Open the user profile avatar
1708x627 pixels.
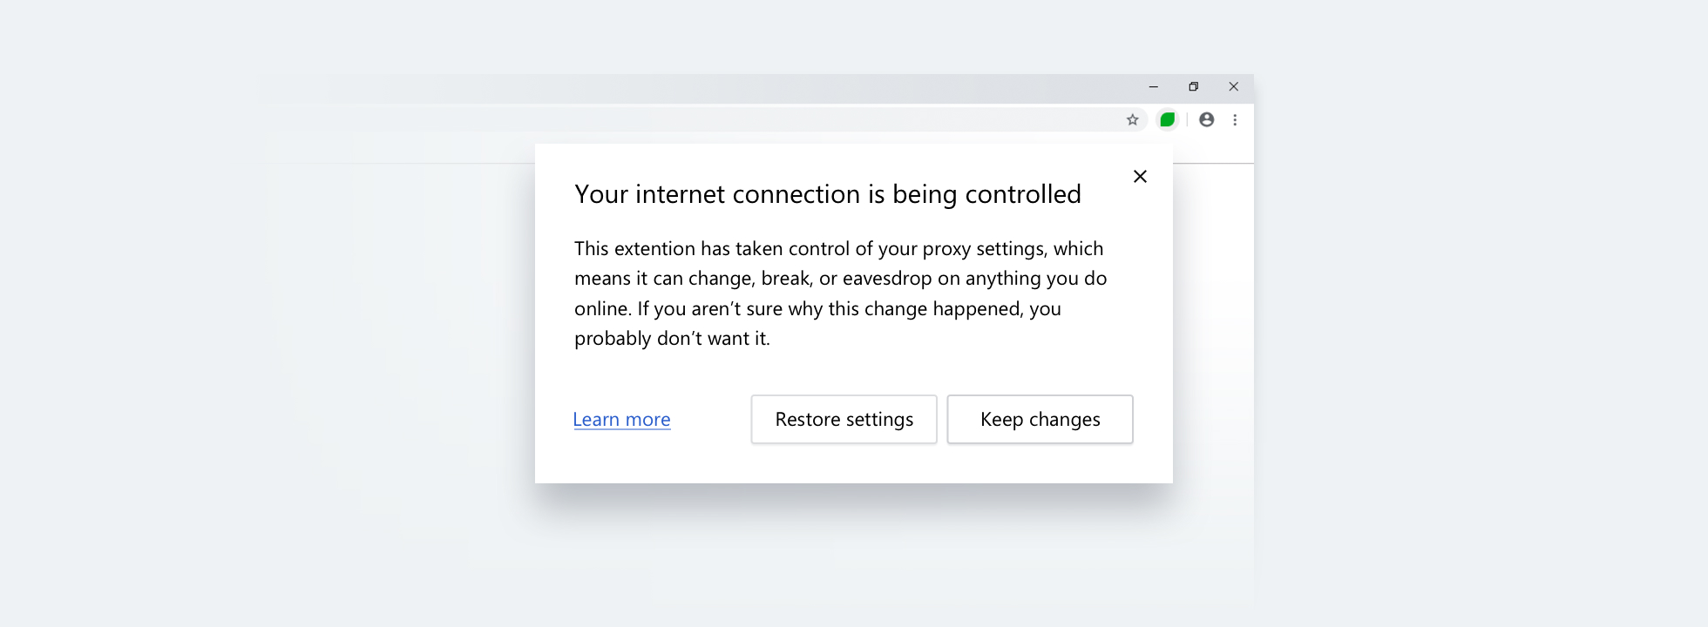coord(1206,120)
